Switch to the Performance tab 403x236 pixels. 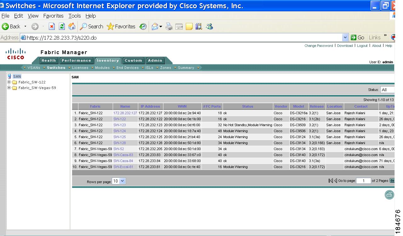[76, 60]
